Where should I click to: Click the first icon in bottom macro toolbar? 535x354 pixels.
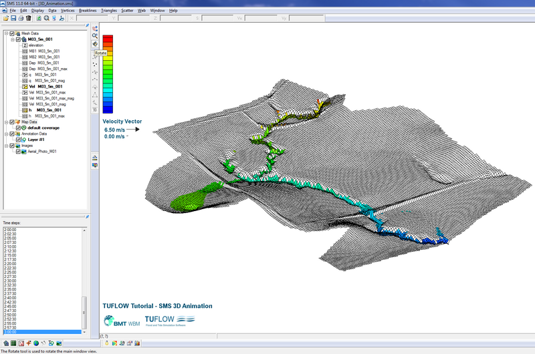(x=107, y=343)
